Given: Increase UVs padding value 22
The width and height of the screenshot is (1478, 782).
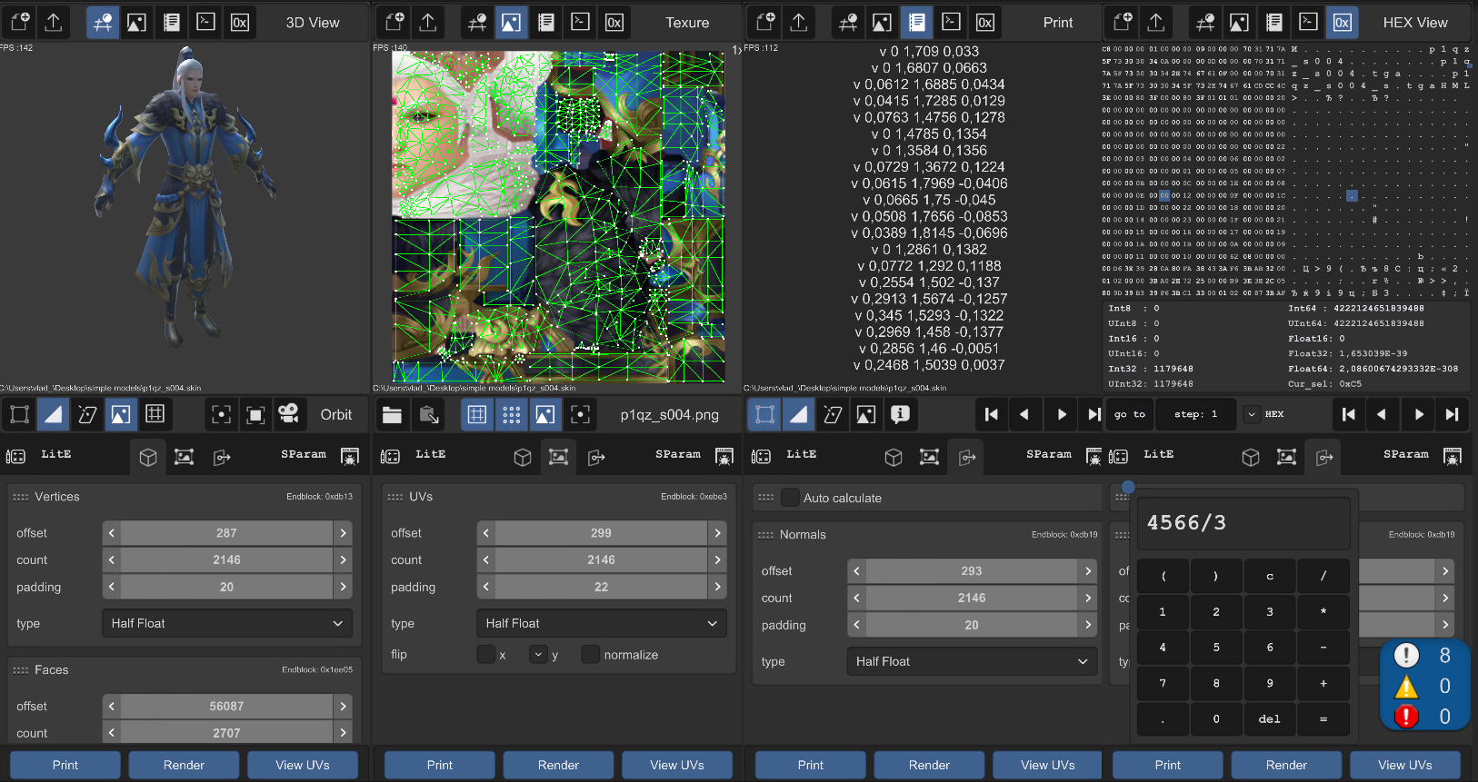Looking at the screenshot, I should click(718, 588).
